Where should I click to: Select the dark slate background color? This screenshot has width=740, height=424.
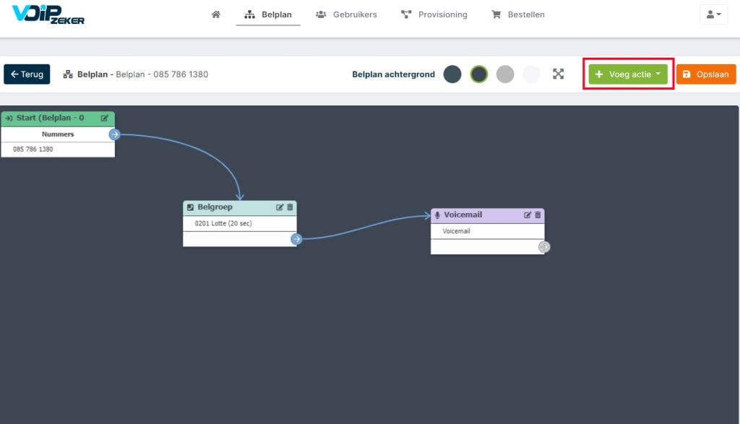[x=452, y=74]
